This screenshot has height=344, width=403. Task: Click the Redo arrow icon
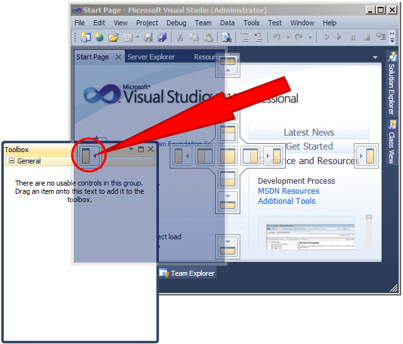(299, 37)
